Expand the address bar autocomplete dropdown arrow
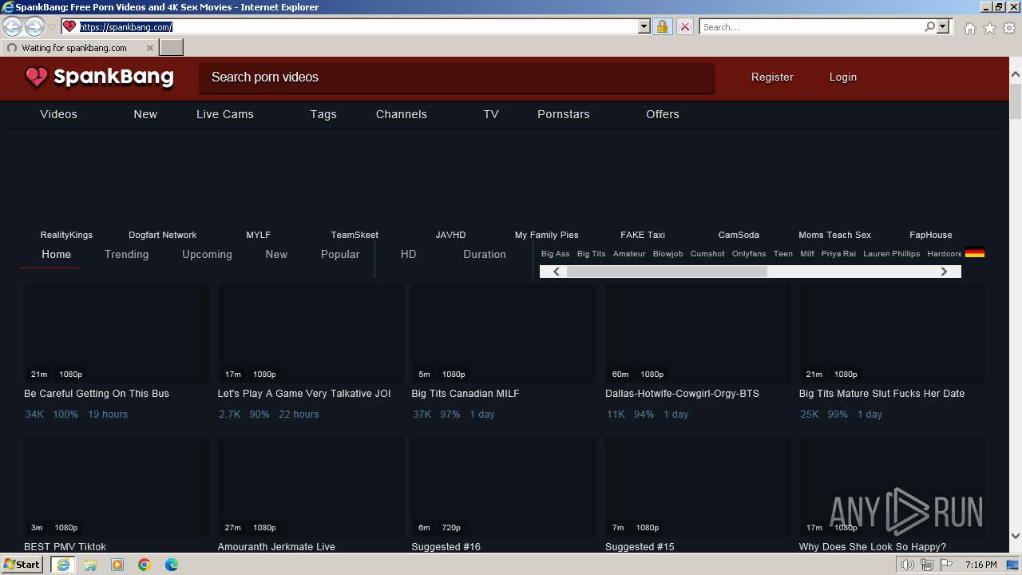Image resolution: width=1022 pixels, height=575 pixels. [x=644, y=26]
